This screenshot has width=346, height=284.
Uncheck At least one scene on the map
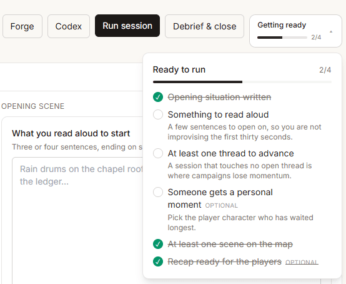(x=158, y=244)
